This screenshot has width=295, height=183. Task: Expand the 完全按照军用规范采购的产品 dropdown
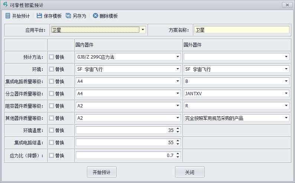click(x=286, y=118)
